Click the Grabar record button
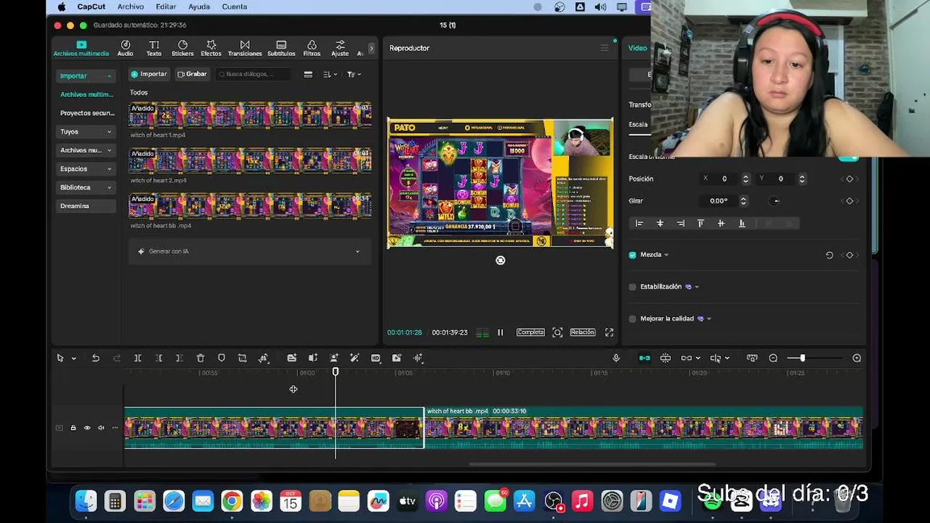 pyautogui.click(x=192, y=74)
